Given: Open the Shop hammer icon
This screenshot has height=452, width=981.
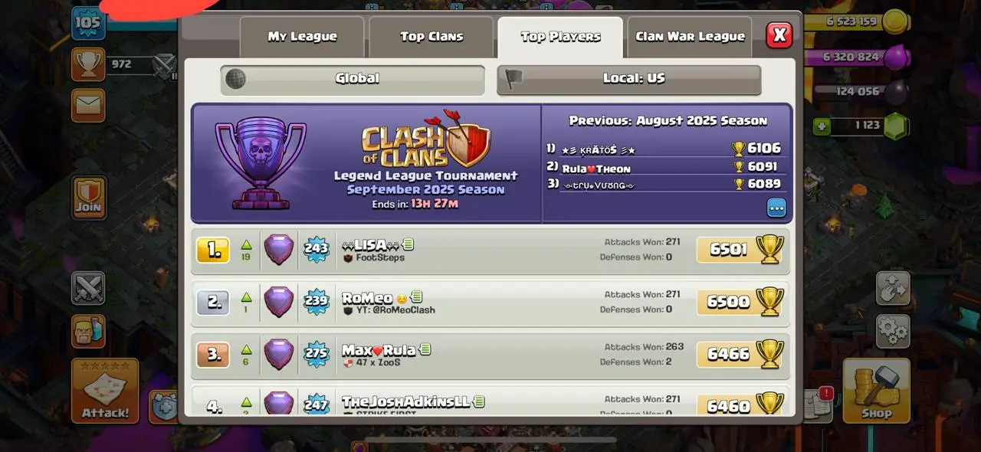Looking at the screenshot, I should [x=876, y=391].
